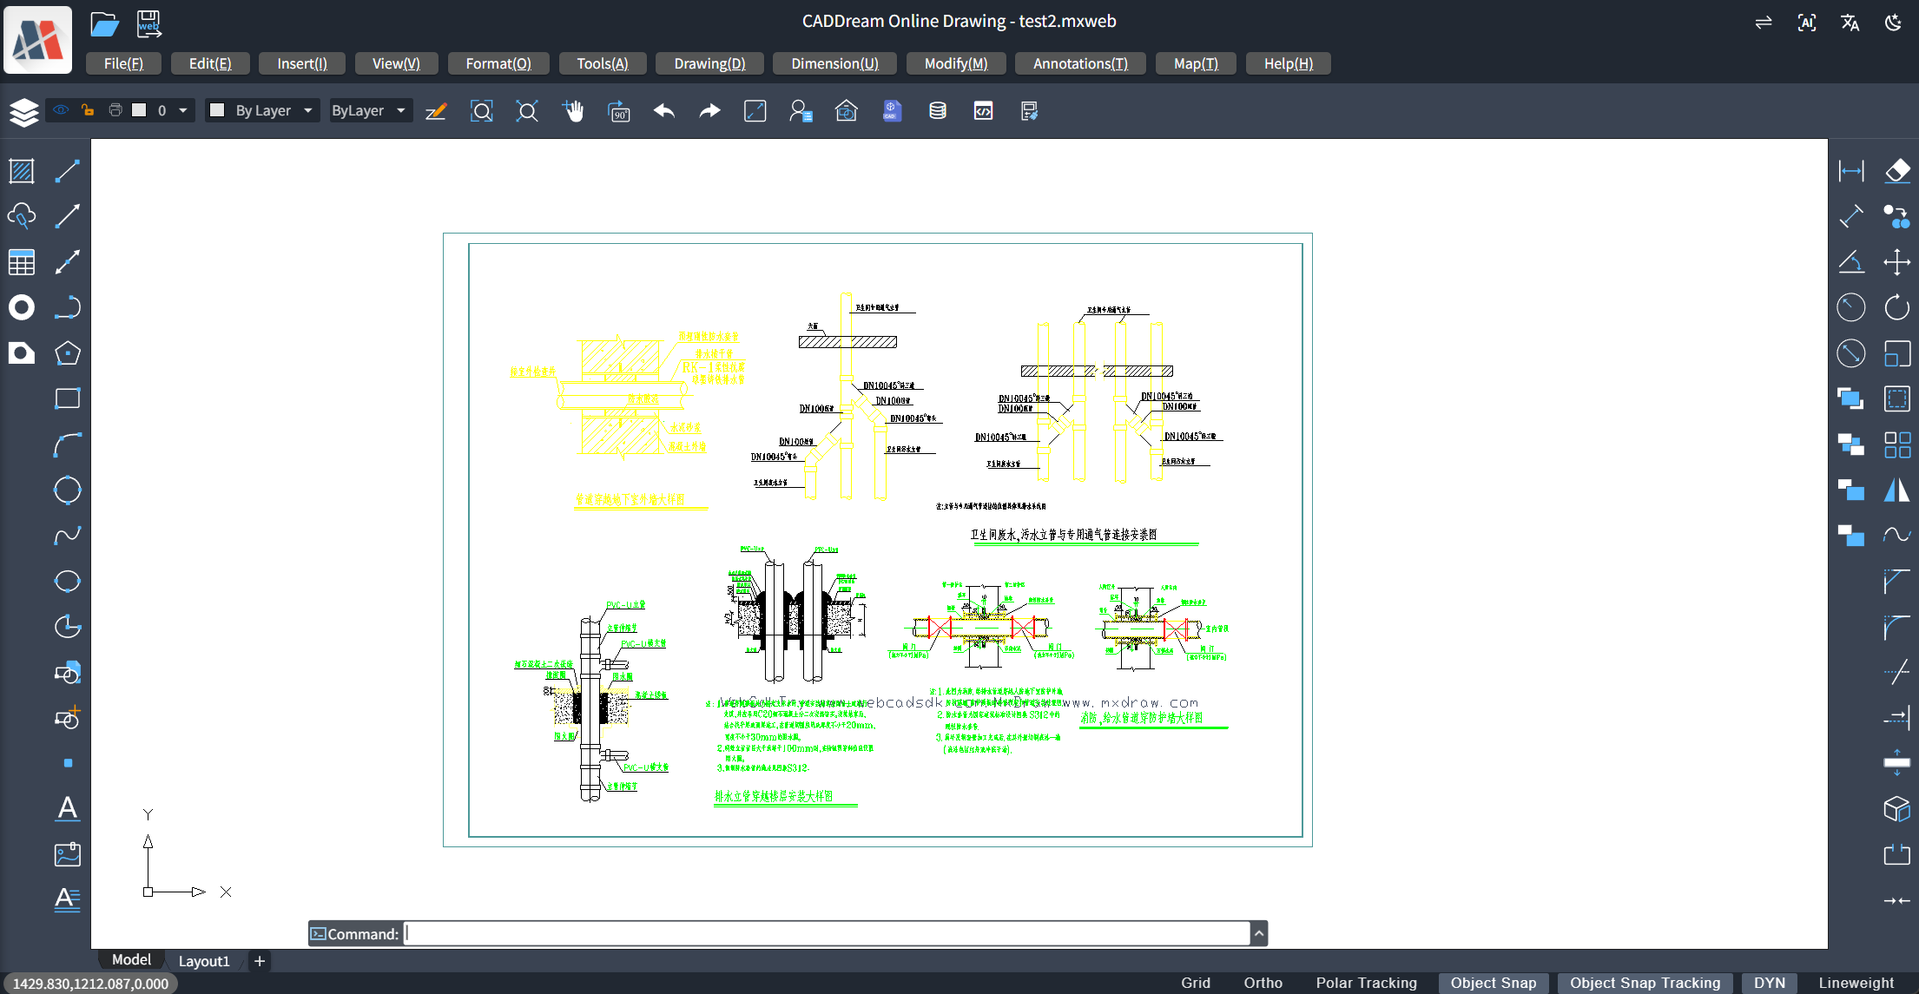Expand the layer 0 dropdown

click(x=183, y=110)
